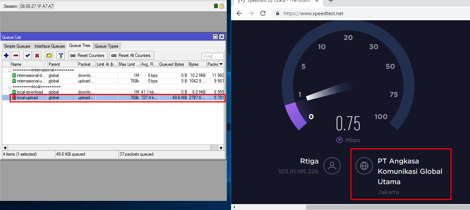Select the internasional-u... queue row
The width and height of the screenshot is (470, 210).
pyautogui.click(x=113, y=81)
